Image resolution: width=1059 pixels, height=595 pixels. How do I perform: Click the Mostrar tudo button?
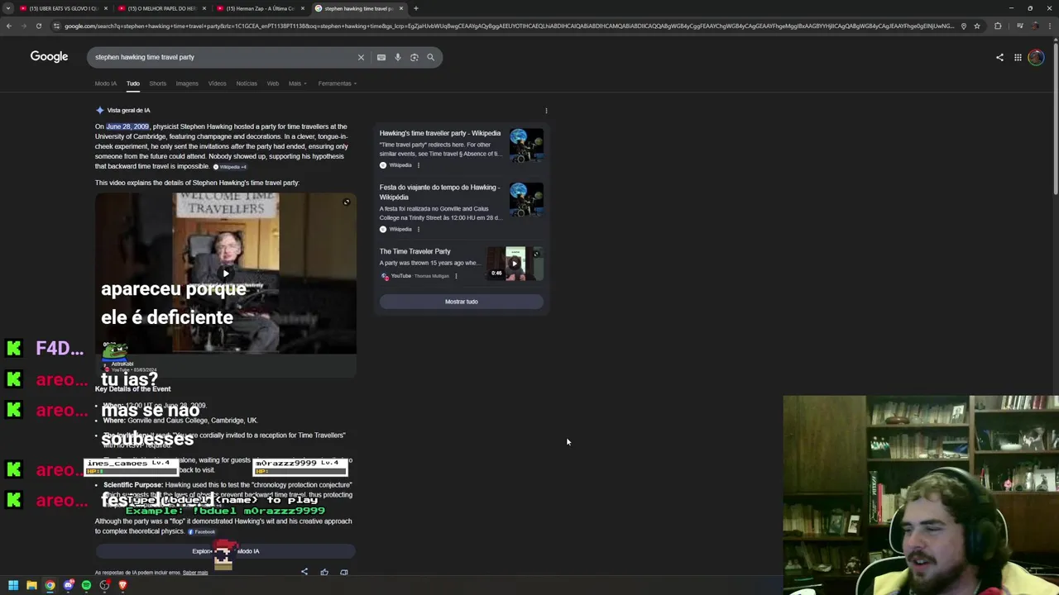click(x=462, y=302)
